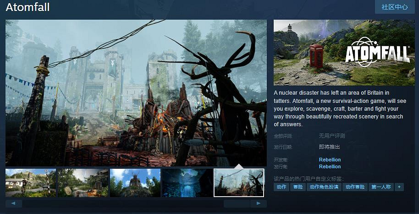Click the 动作冒险 tag

[355, 187]
